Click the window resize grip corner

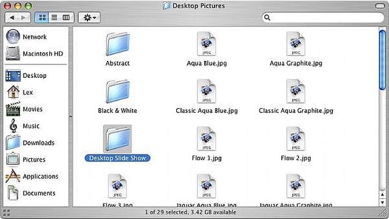coord(384,214)
